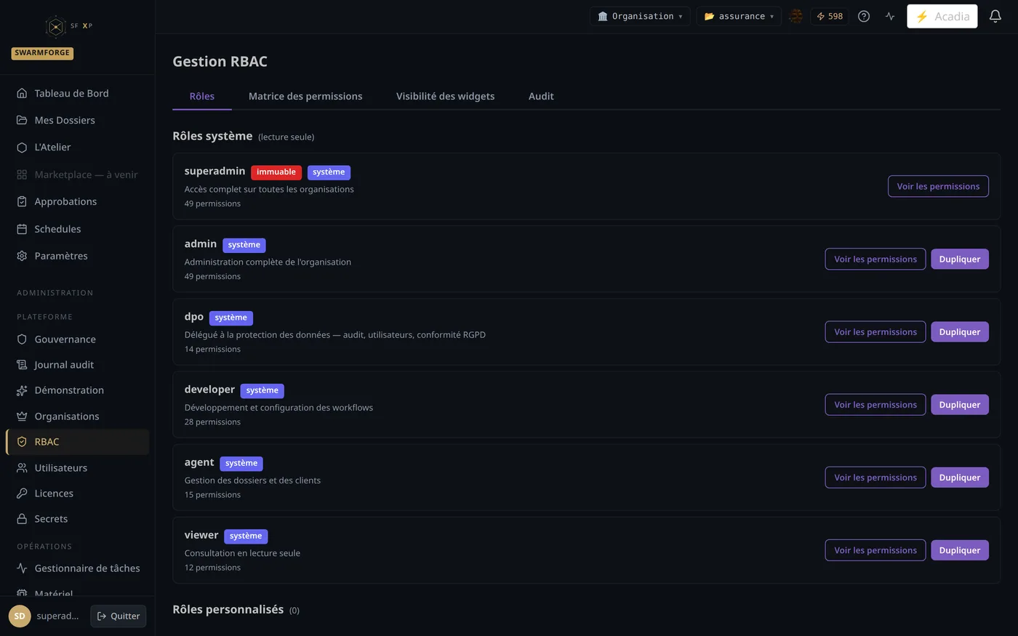The height and width of the screenshot is (636, 1018).
Task: Click the Acadia button in header
Action: tap(942, 16)
